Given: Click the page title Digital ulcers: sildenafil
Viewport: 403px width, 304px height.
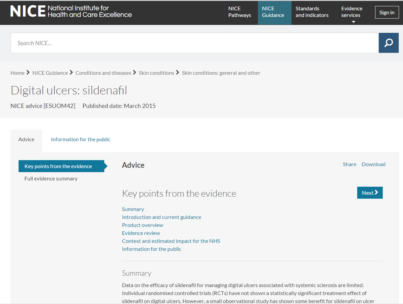Looking at the screenshot, I should point(69,90).
